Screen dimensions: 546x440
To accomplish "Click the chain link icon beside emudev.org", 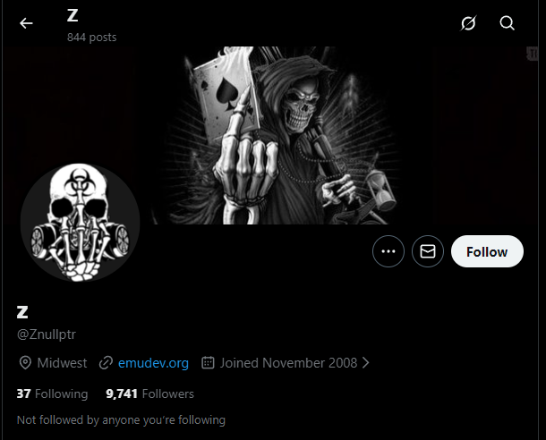I will coord(106,363).
